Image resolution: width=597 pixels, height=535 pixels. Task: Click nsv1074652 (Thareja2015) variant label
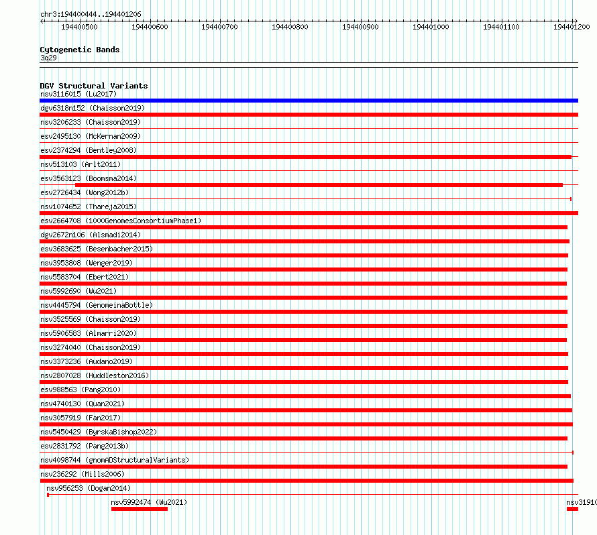[89, 206]
